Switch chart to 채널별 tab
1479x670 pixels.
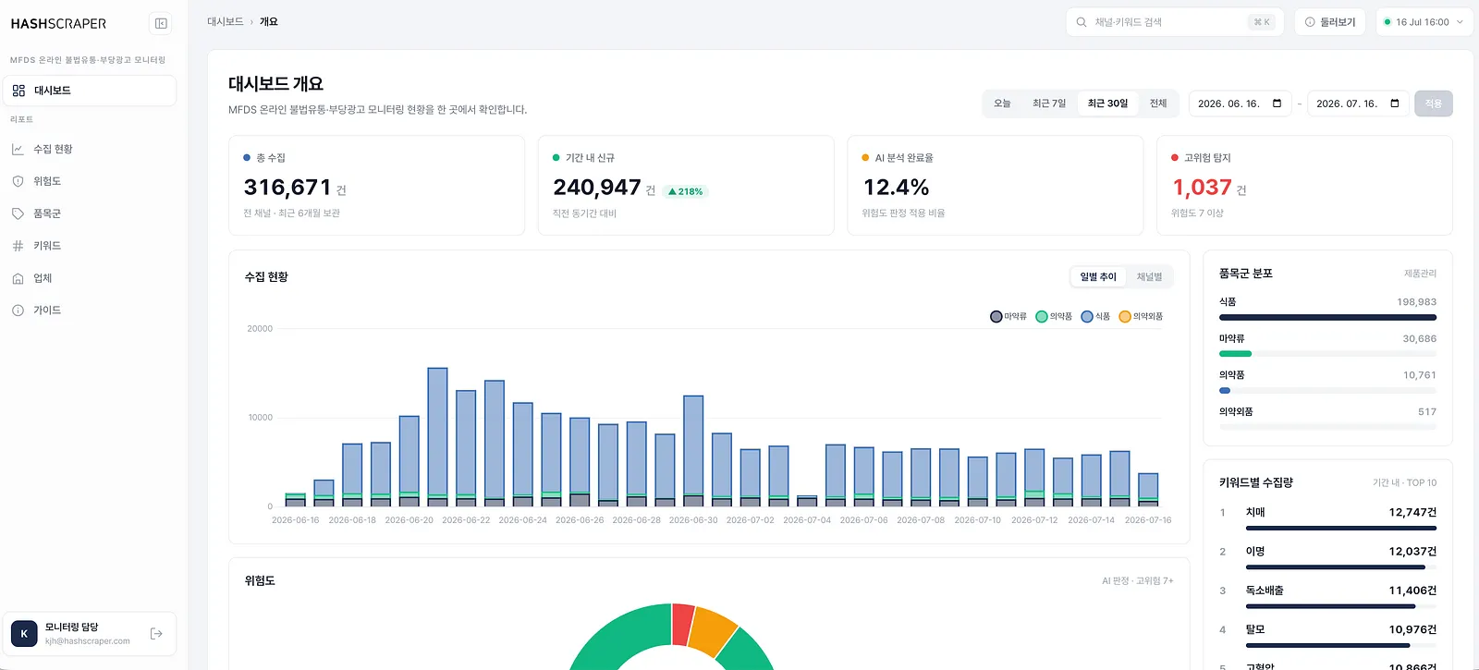point(1149,276)
